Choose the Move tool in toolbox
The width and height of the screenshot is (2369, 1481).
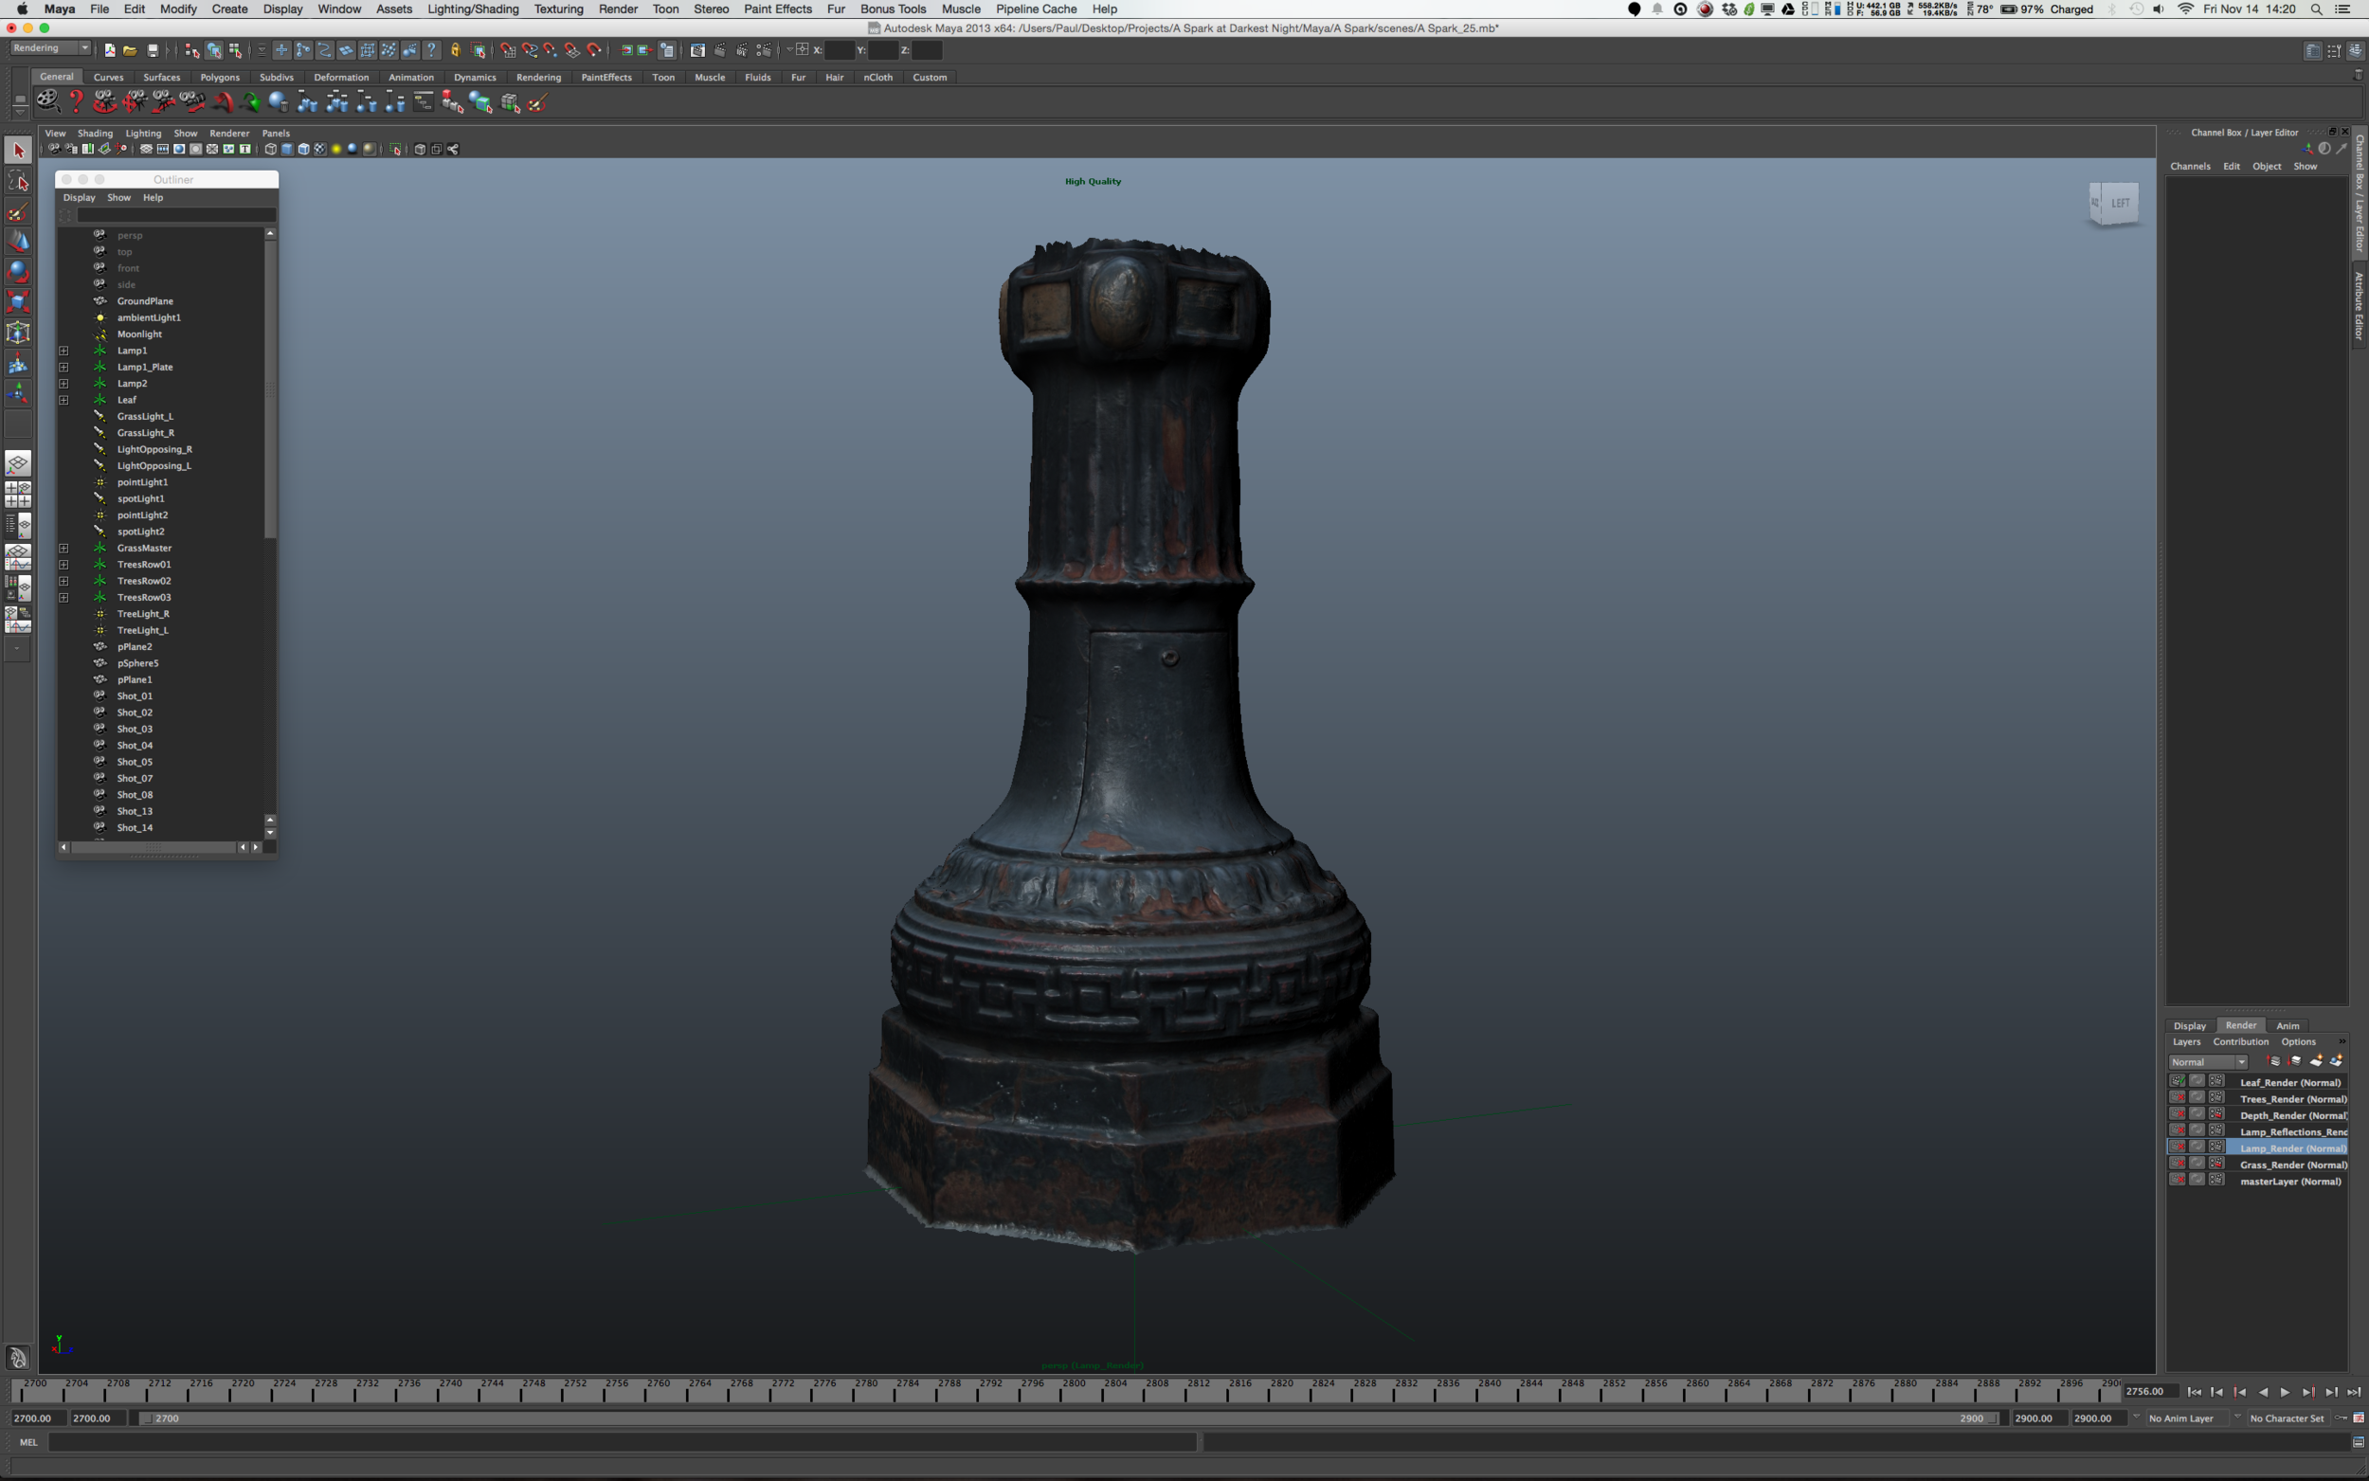pyautogui.click(x=18, y=241)
